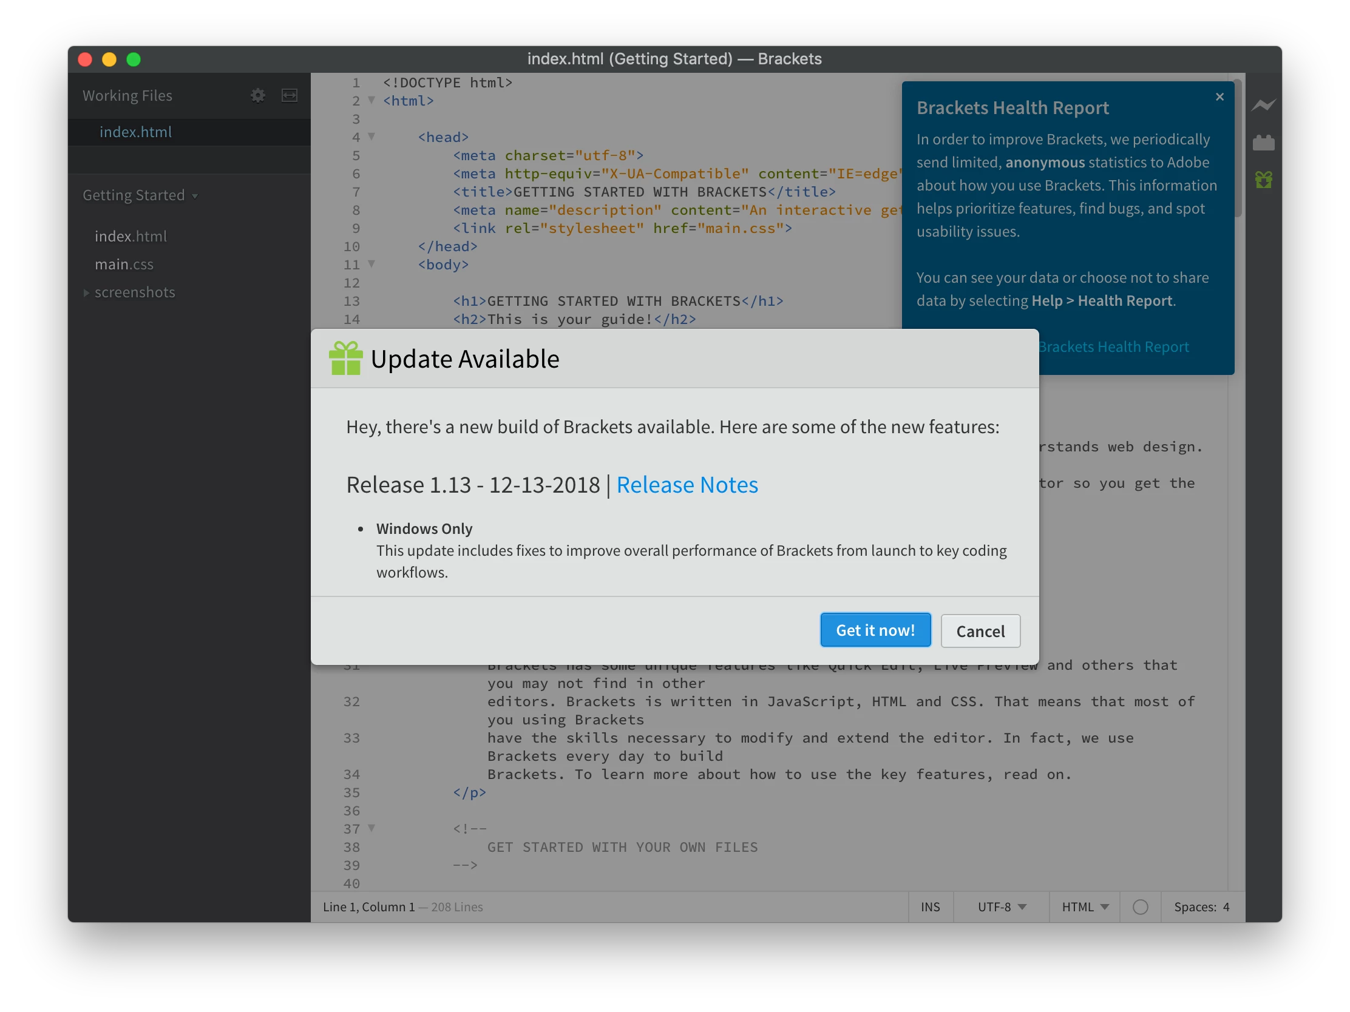Select index.html in Working Files
The image size is (1350, 1012).
pyautogui.click(x=135, y=132)
